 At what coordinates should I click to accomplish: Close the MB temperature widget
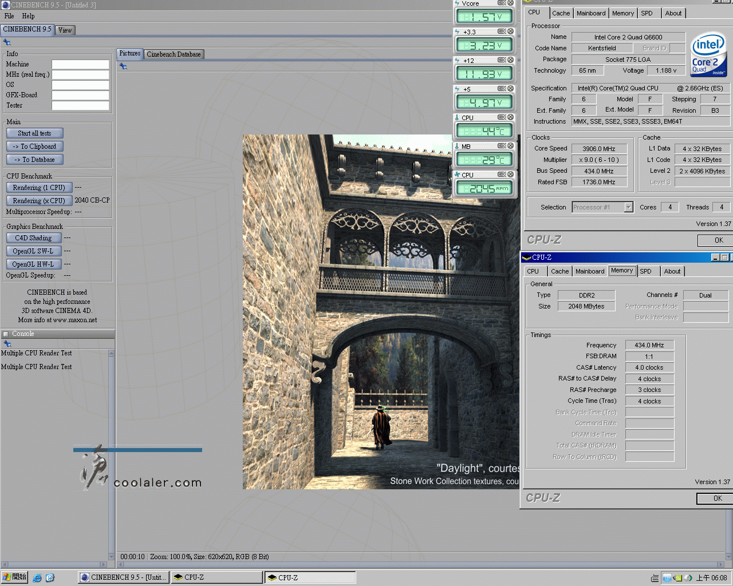(x=510, y=146)
